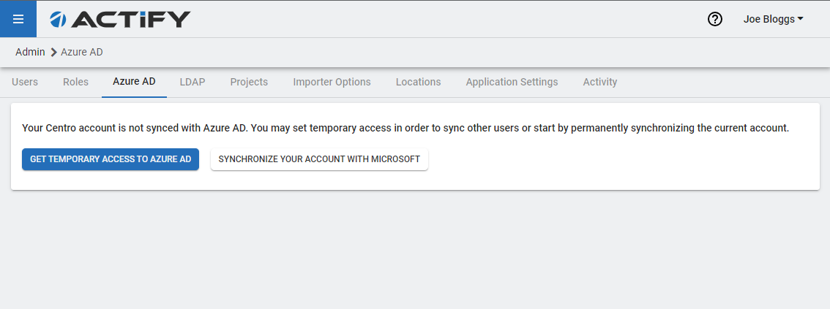
Task: Switch to the Users tab
Action: [x=25, y=82]
